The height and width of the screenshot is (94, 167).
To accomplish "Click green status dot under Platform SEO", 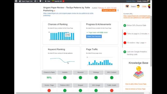I will click(65, 91).
